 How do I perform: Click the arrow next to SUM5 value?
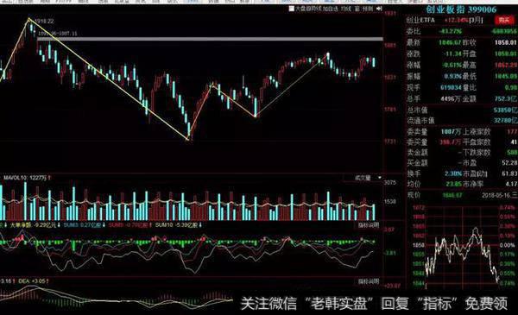[151, 225]
